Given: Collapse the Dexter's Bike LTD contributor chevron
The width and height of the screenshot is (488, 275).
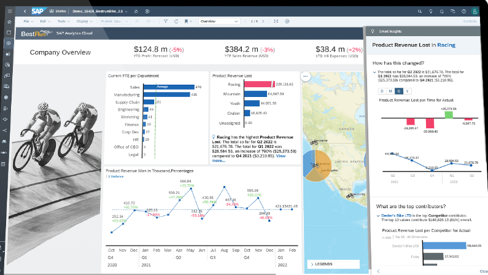Looking at the screenshot, I should tap(378, 215).
